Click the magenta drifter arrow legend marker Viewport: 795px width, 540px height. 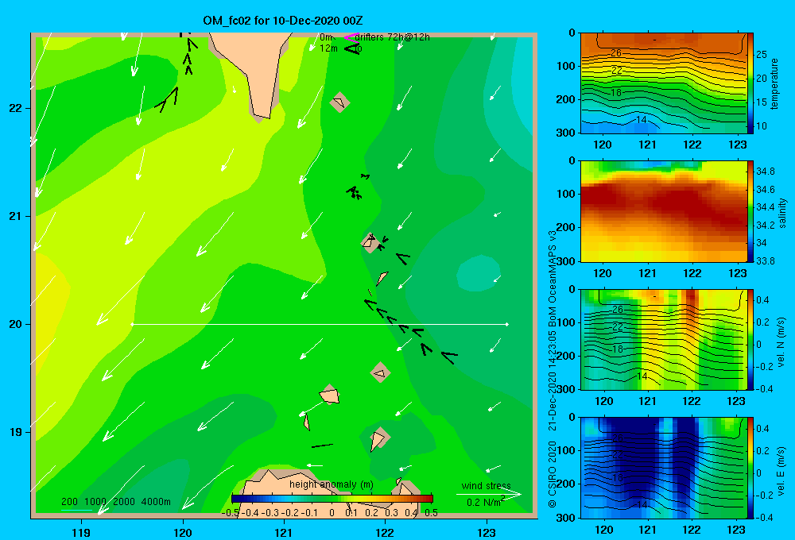pos(351,37)
